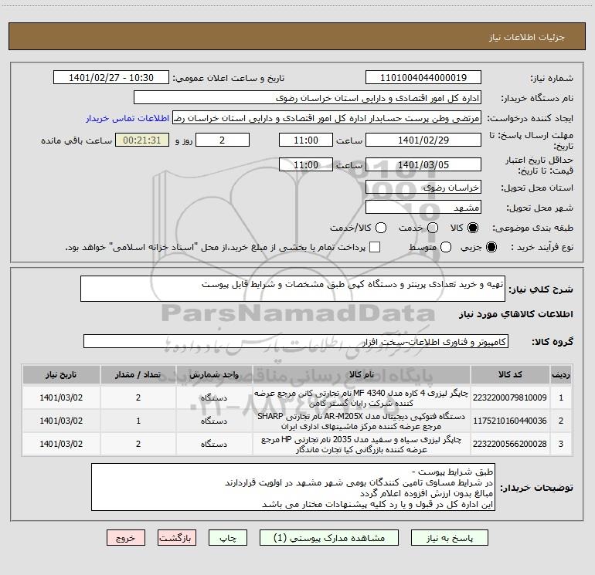Click the کد کالا column header
Viewport: 595px width, 575px height.
[510, 374]
